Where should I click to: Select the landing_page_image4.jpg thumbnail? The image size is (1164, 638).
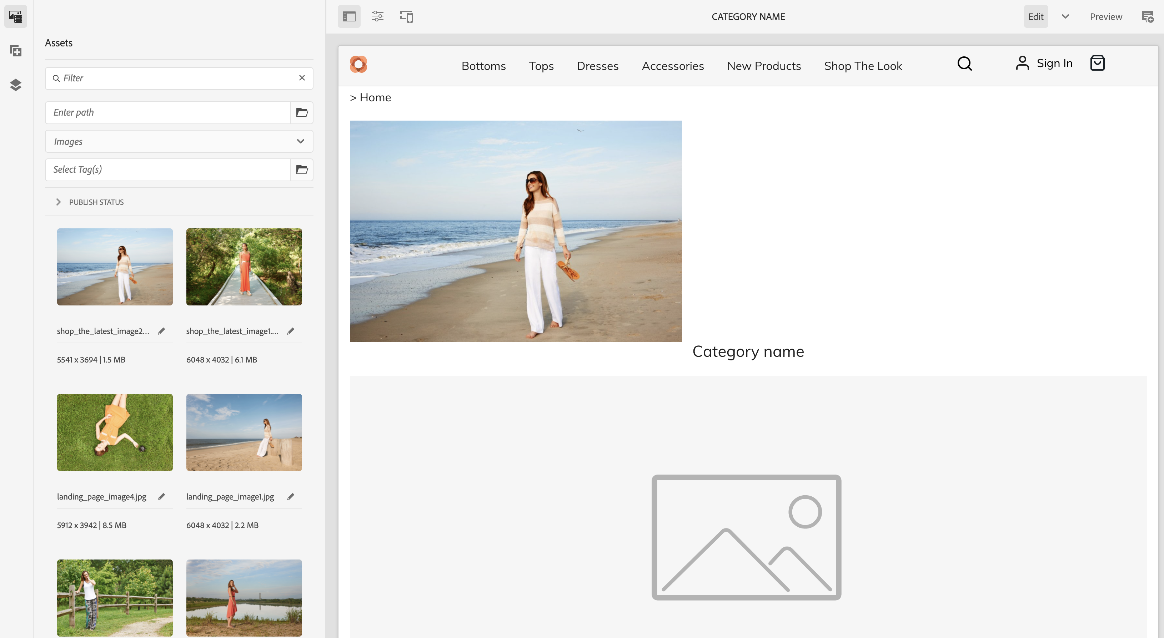pos(115,432)
